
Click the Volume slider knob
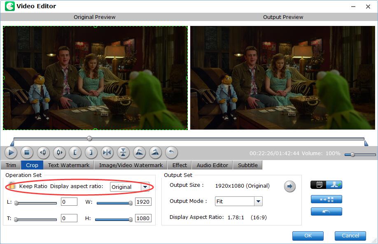pos(352,154)
